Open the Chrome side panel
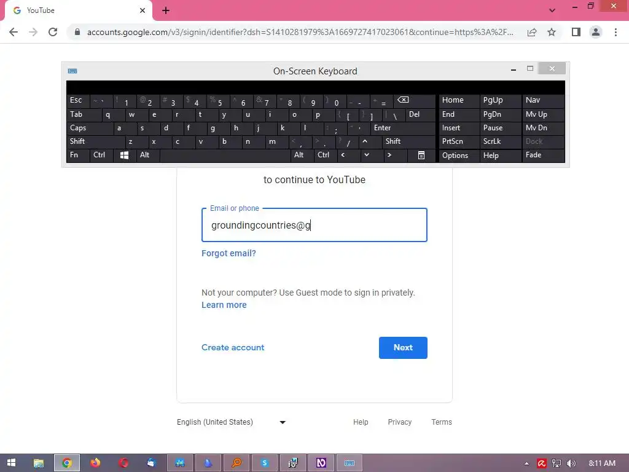Screen dimensions: 629x472 (x=576, y=32)
